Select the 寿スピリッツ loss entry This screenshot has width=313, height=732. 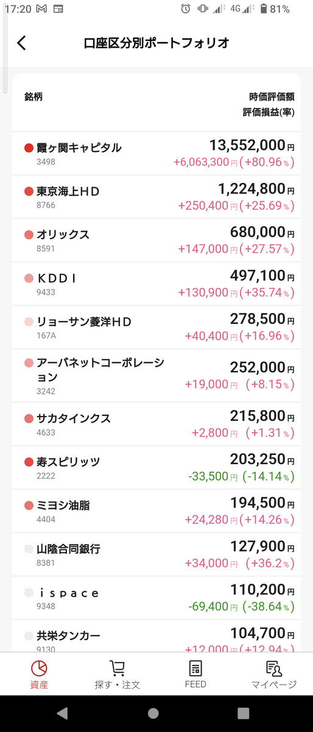tap(156, 467)
